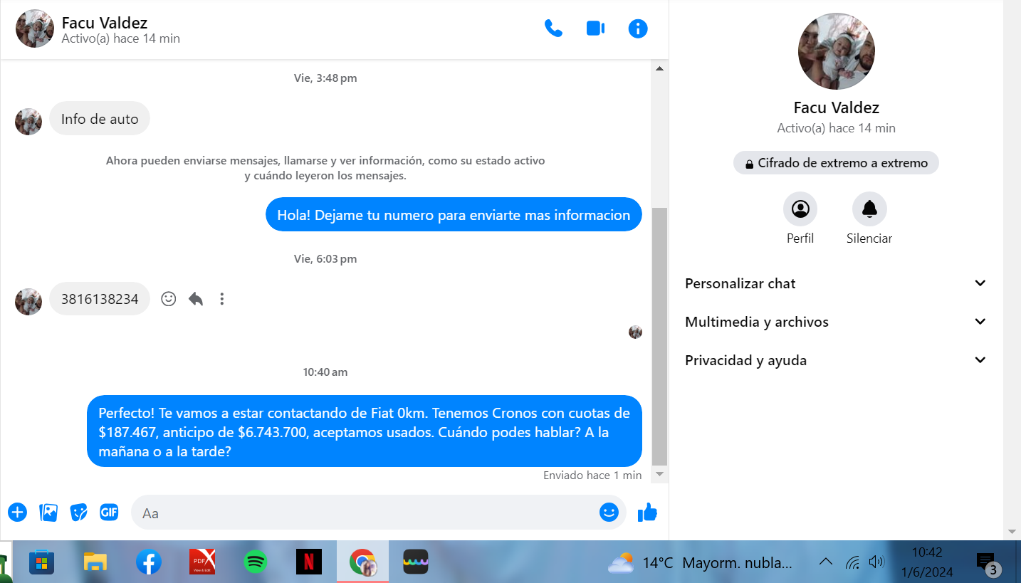This screenshot has width=1021, height=583.
Task: Open the plus more actions menu in composer
Action: coord(17,512)
